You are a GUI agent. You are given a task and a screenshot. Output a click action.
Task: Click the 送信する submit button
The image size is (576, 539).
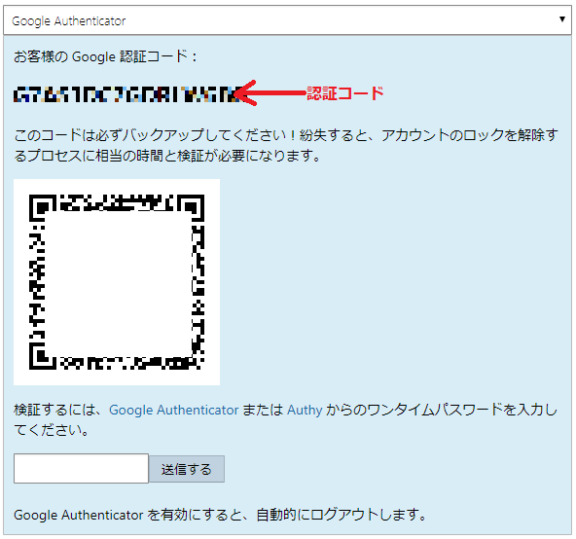tap(187, 469)
